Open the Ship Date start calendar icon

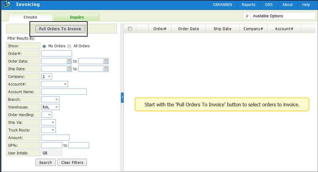(x=69, y=69)
